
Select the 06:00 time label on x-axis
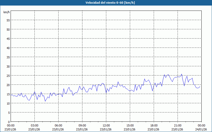58,125
